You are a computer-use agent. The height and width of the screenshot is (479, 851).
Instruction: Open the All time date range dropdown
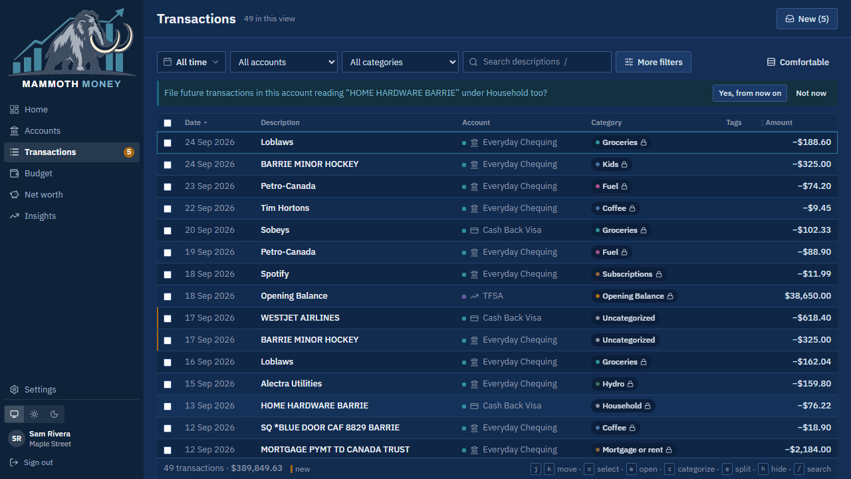(191, 62)
